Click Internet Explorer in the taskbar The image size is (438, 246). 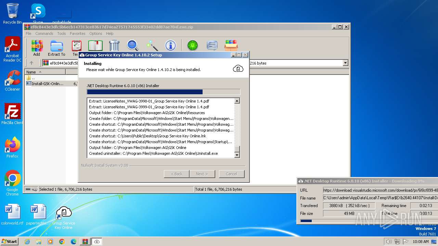27,242
